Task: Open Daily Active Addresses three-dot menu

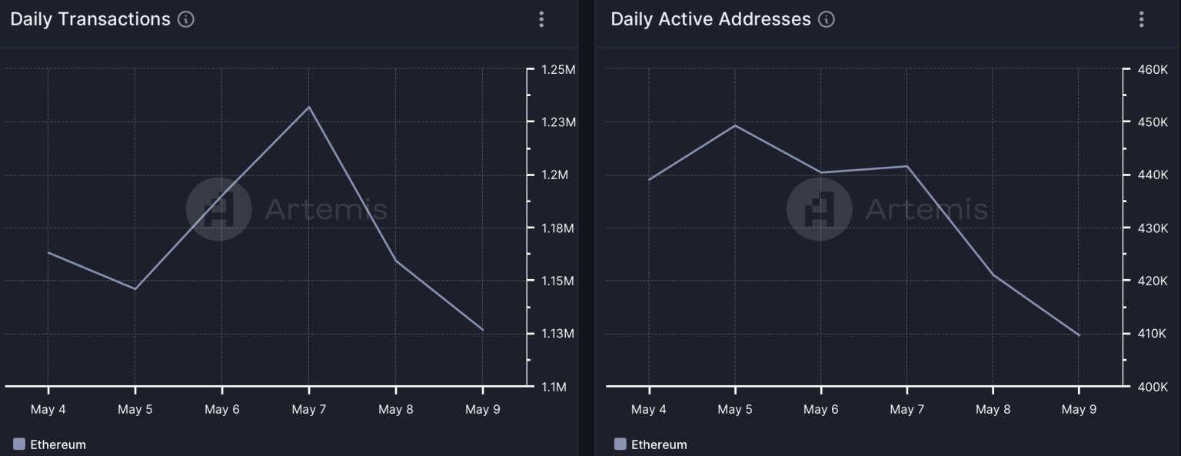Action: pos(1141,19)
